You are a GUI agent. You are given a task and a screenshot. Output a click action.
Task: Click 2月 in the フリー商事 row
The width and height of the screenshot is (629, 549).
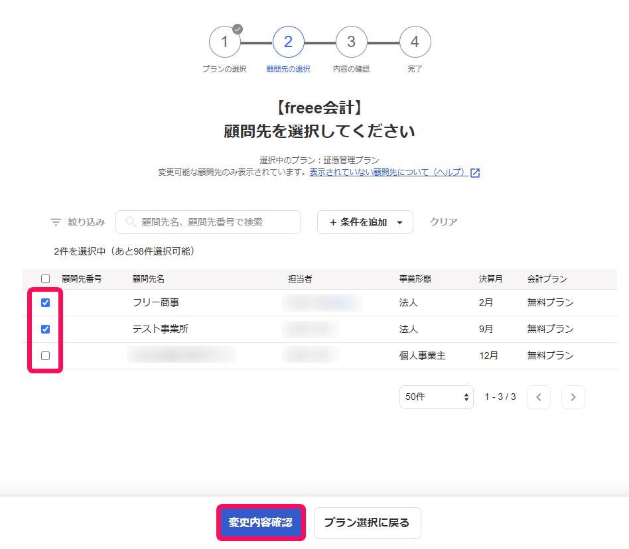click(486, 302)
